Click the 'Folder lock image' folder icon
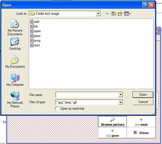The height and width of the screenshot is (144, 162). 33,14
